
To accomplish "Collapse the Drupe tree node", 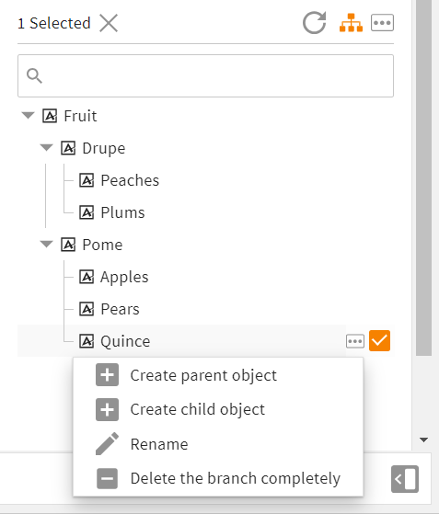I will [46, 147].
